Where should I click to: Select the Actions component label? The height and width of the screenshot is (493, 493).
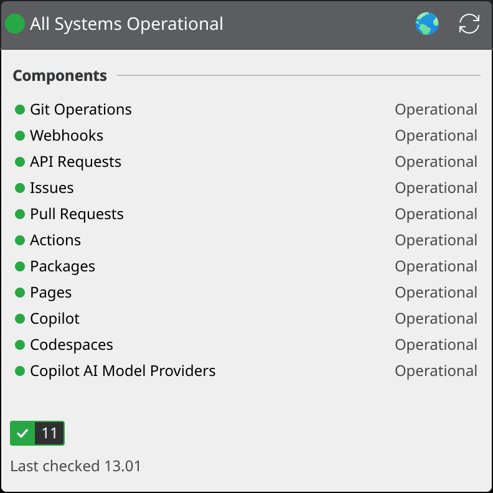pos(55,240)
